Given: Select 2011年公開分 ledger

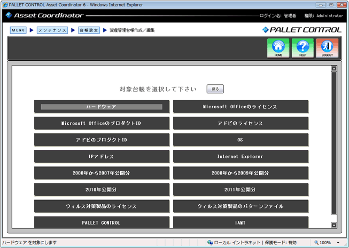Looking at the screenshot, I should pos(241,190).
